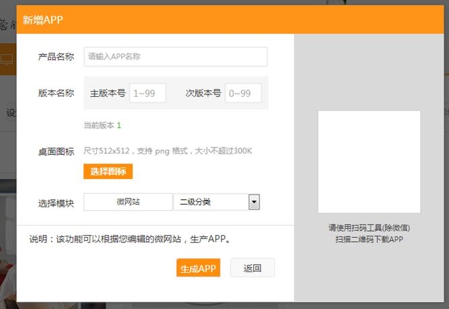Screen dimensions: 449x309
Task: Click the dropdown arrow beside 二级分类
Action: pyautogui.click(x=254, y=202)
